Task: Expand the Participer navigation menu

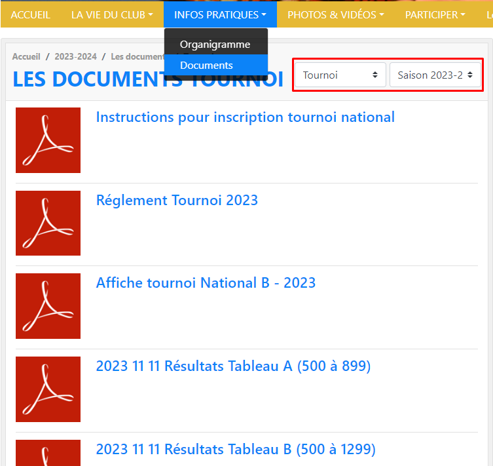Action: 435,14
